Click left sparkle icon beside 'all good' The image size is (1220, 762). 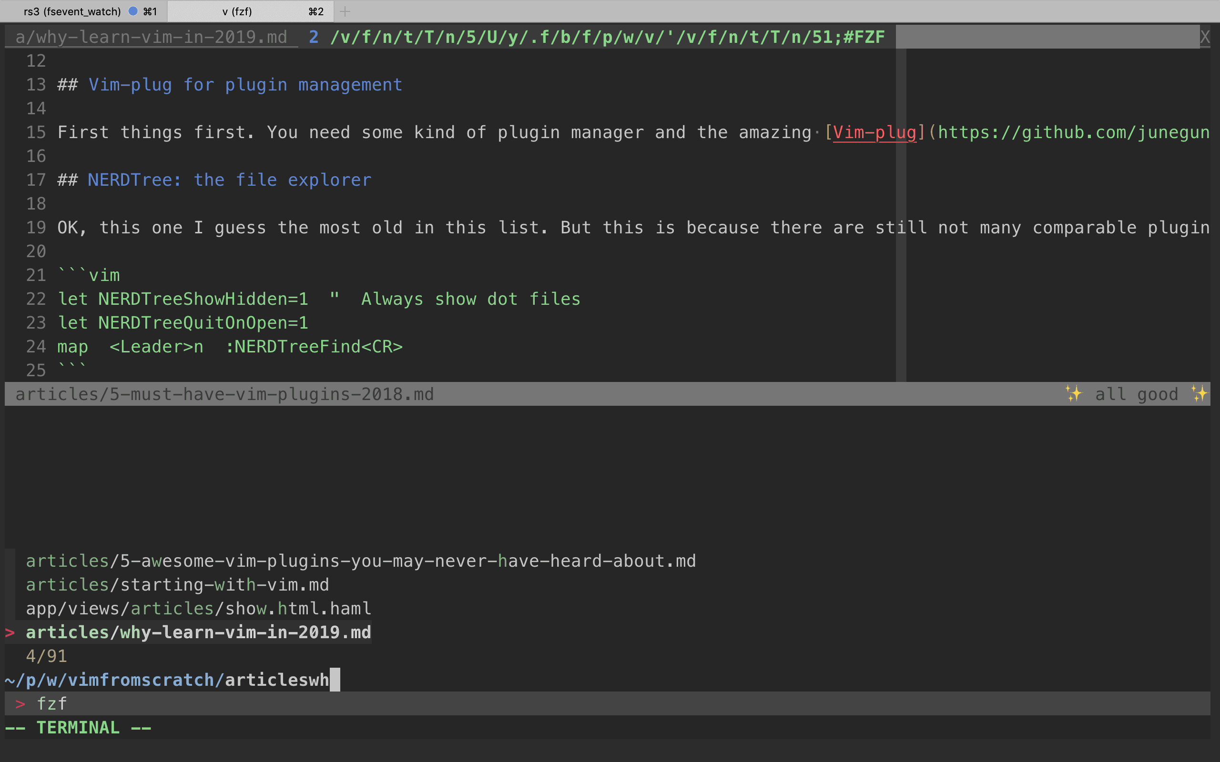pos(1074,393)
